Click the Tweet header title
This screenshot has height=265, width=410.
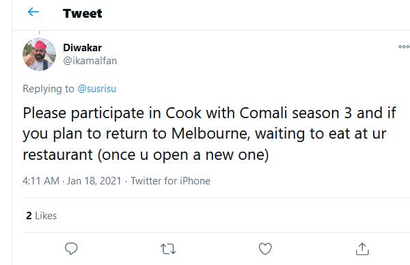click(83, 14)
